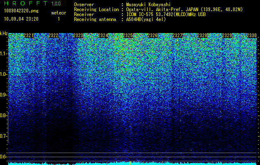Click the 0.9 frequency axis label
260x165 pixels.
[x=3, y=95]
